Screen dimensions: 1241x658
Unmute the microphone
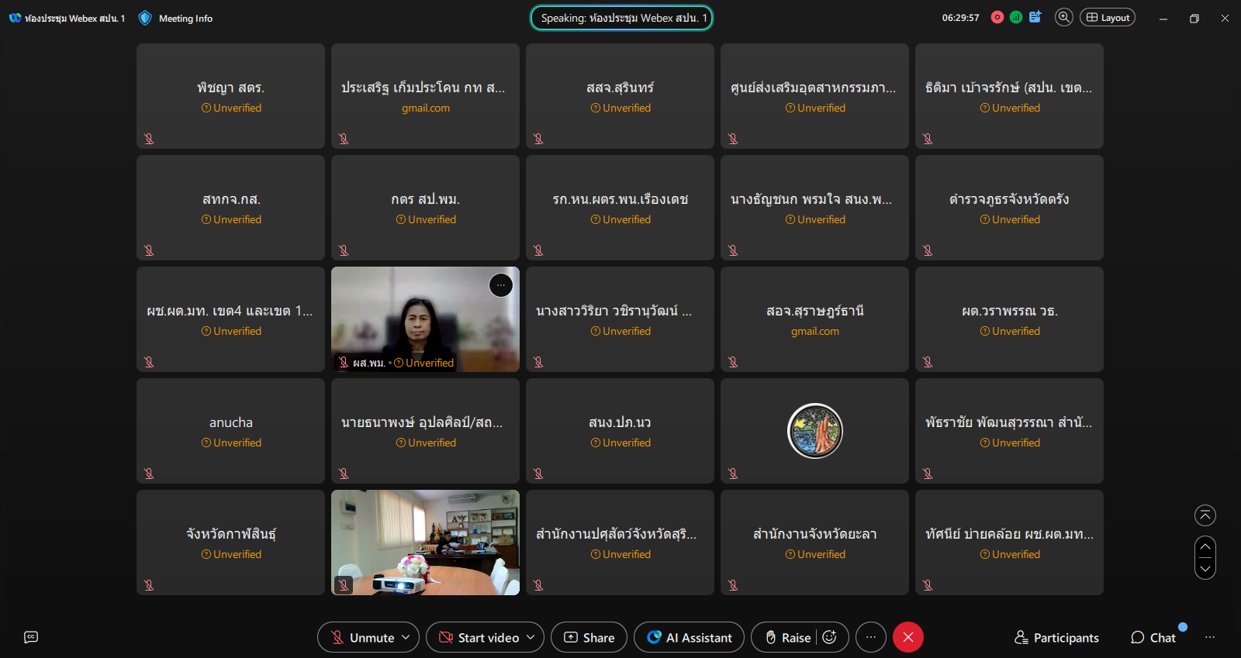361,637
